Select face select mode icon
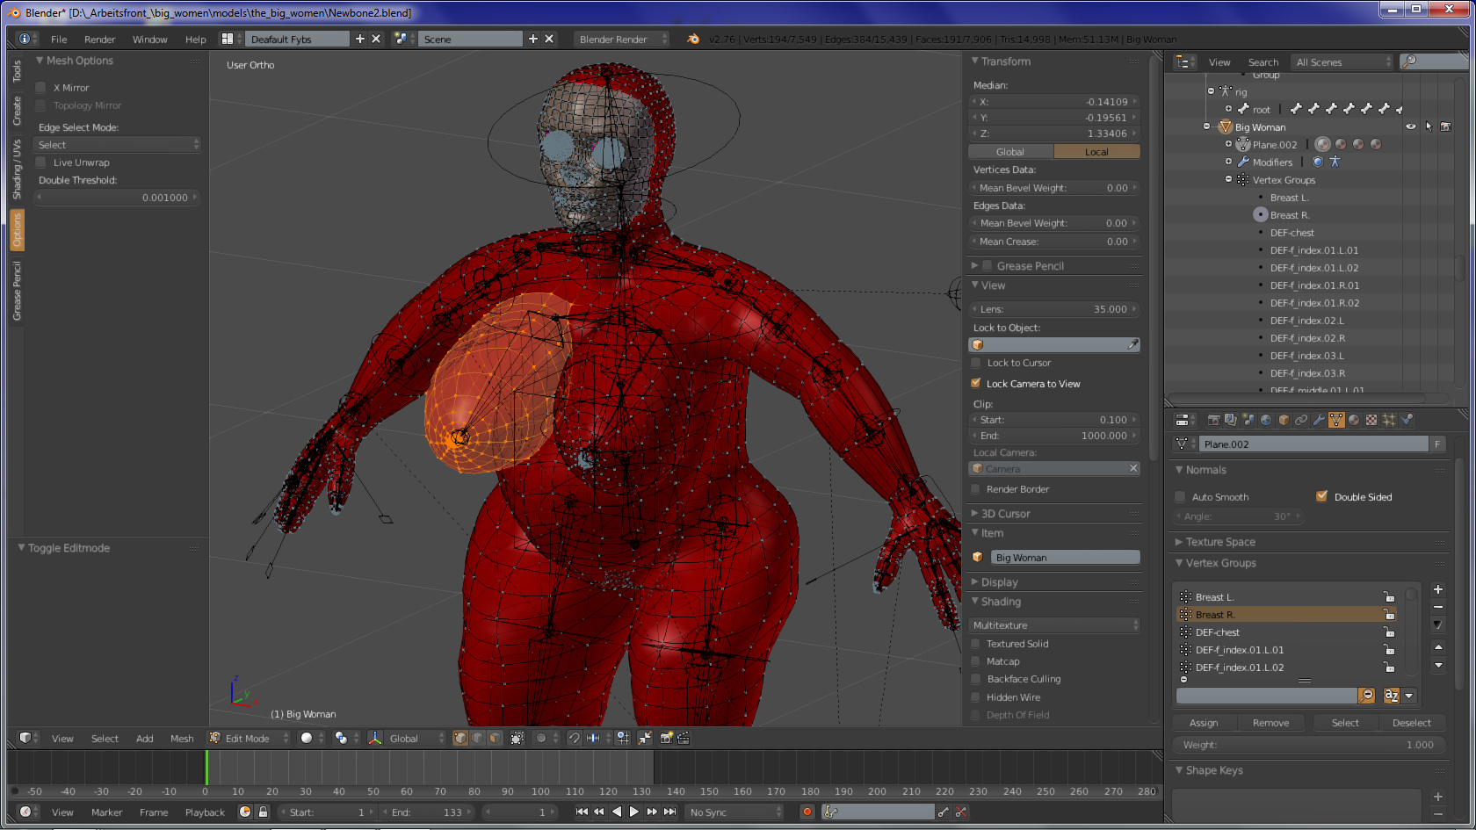 tap(495, 738)
